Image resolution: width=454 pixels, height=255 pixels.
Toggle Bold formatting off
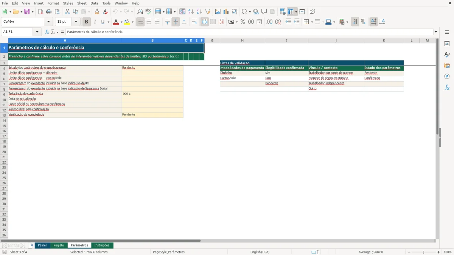coord(87,22)
